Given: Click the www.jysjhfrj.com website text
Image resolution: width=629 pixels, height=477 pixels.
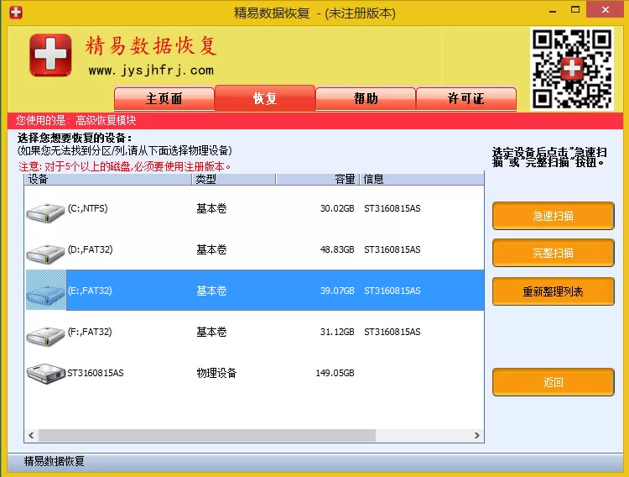Looking at the screenshot, I should coord(151,71).
